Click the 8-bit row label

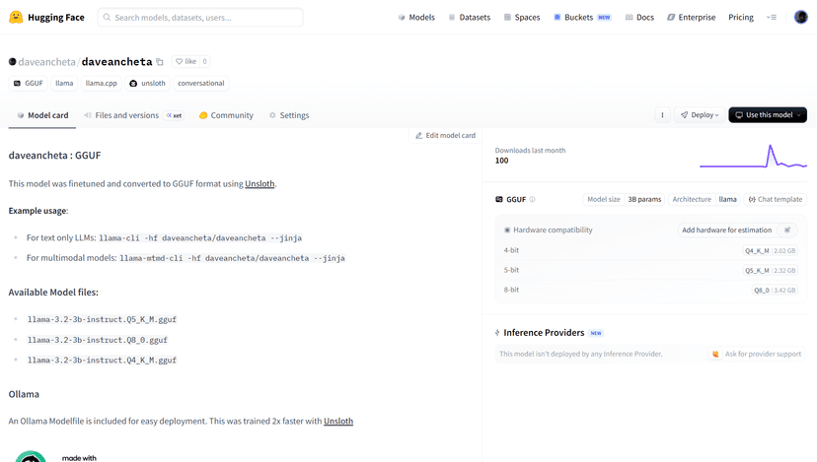tap(511, 290)
